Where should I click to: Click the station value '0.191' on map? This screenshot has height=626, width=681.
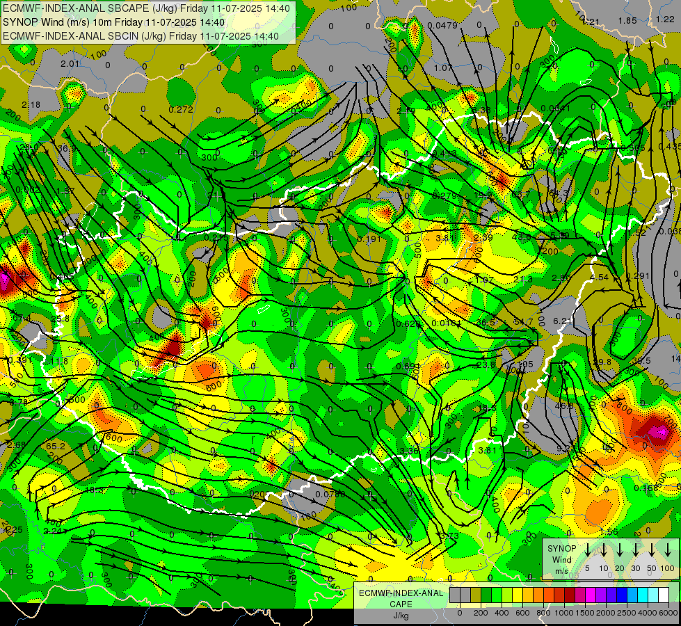coord(369,239)
